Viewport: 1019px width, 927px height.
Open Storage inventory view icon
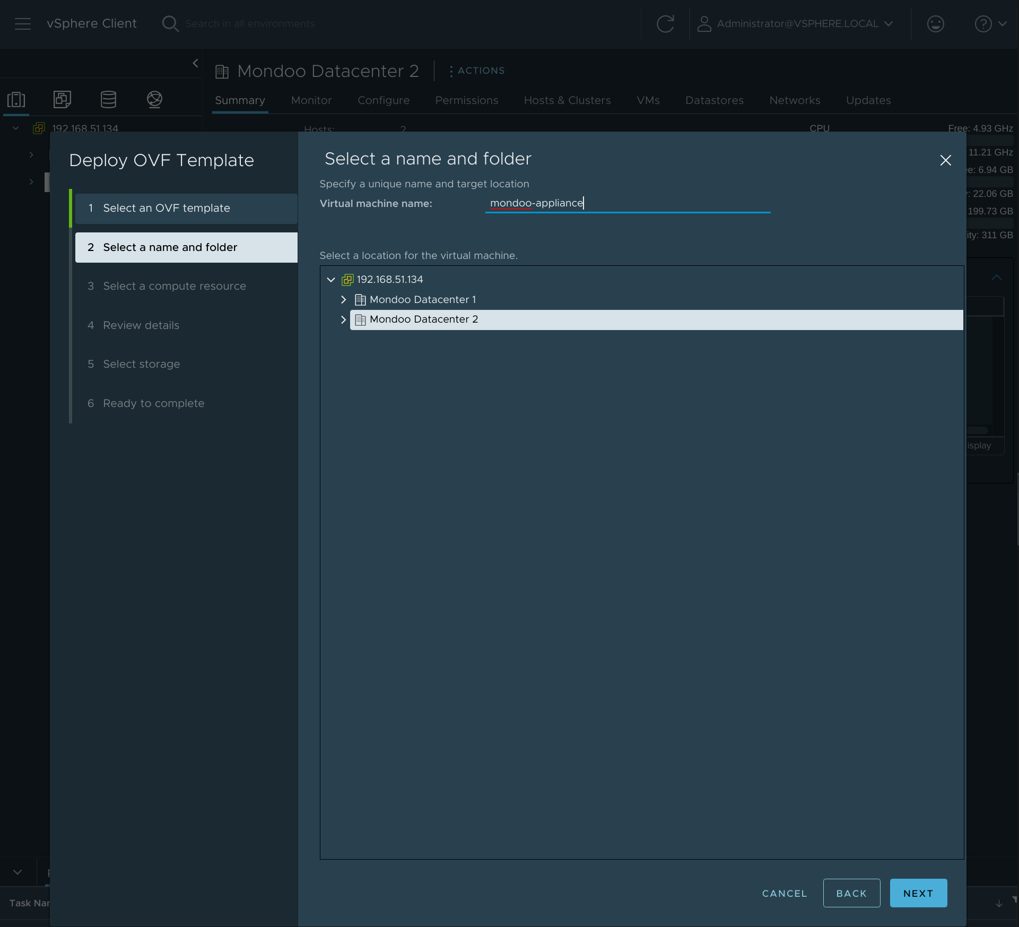108,99
